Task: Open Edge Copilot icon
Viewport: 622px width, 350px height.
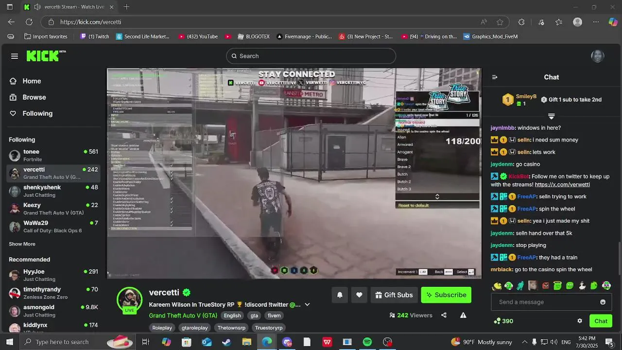Action: [x=613, y=22]
